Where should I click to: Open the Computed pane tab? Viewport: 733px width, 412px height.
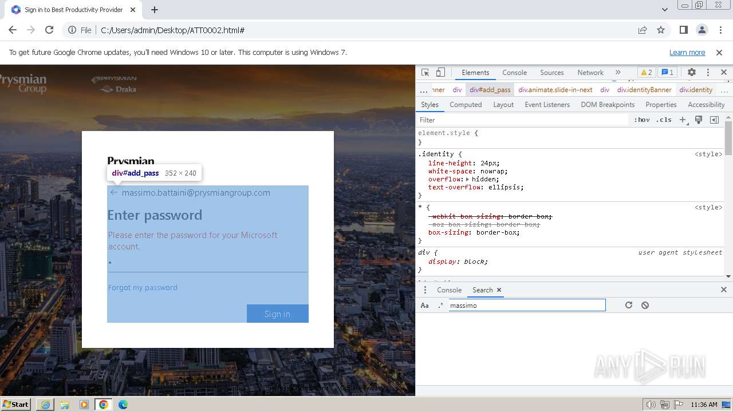[x=466, y=105]
